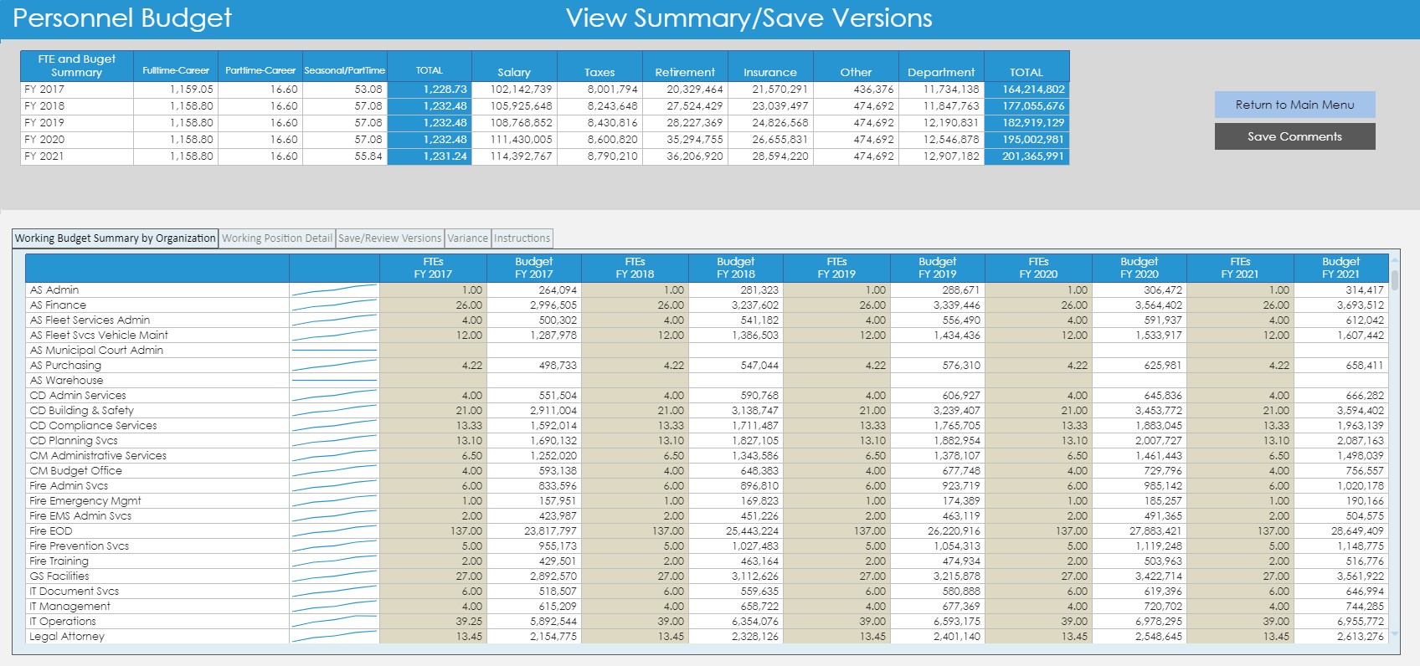Select the AS Finance row label
The height and width of the screenshot is (666, 1420).
click(x=58, y=305)
